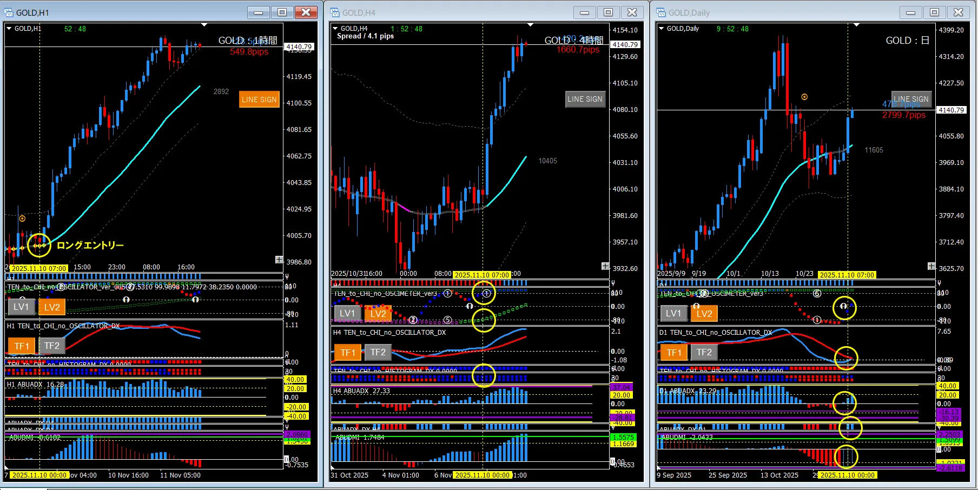Screen dimensions: 978x490
Task: Click the orange LINE SIGN button on H1
Action: (x=259, y=100)
